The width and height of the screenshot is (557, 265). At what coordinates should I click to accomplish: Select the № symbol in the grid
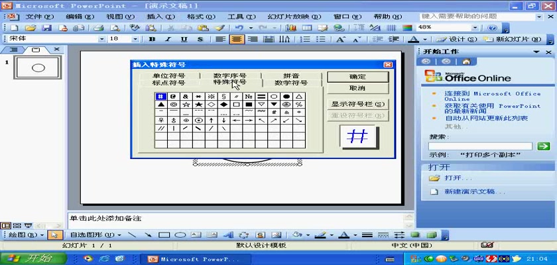(x=249, y=96)
